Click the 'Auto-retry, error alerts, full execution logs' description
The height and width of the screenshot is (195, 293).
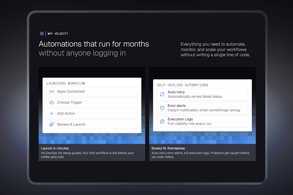tap(200, 155)
